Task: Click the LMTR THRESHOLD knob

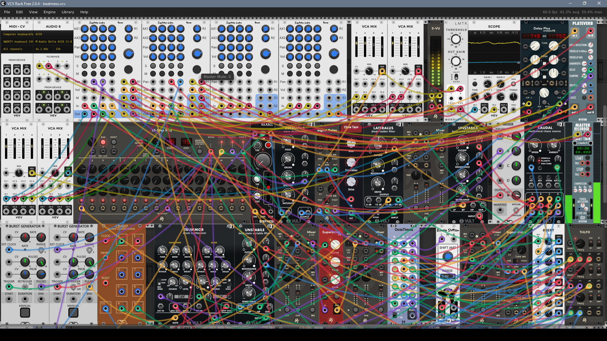Action: 456,39
